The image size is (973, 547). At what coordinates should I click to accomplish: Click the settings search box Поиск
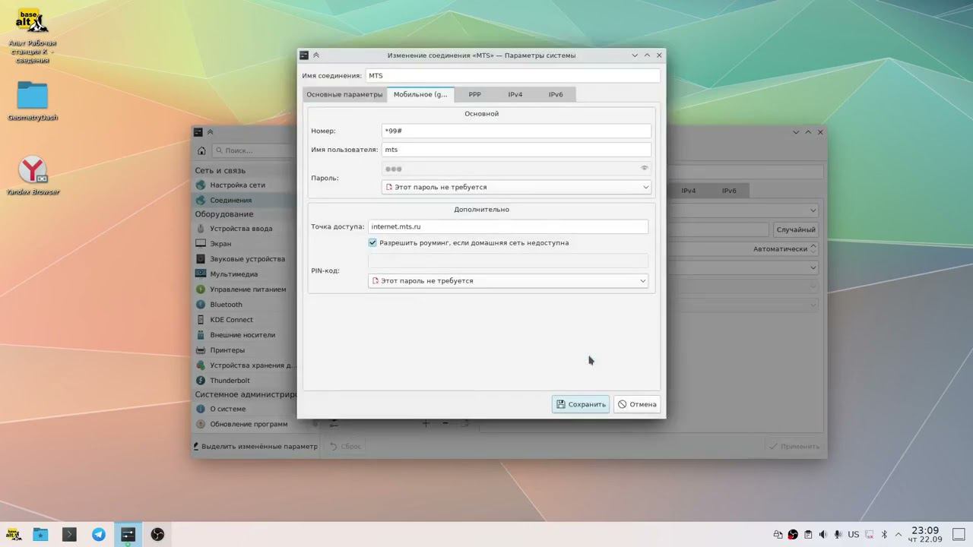[x=254, y=150]
